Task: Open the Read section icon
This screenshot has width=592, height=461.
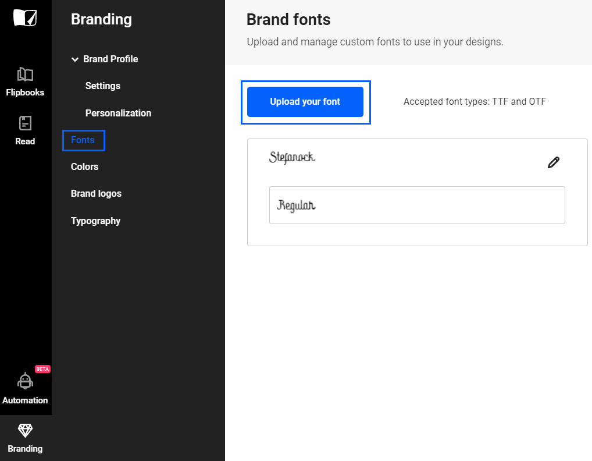Action: [25, 123]
